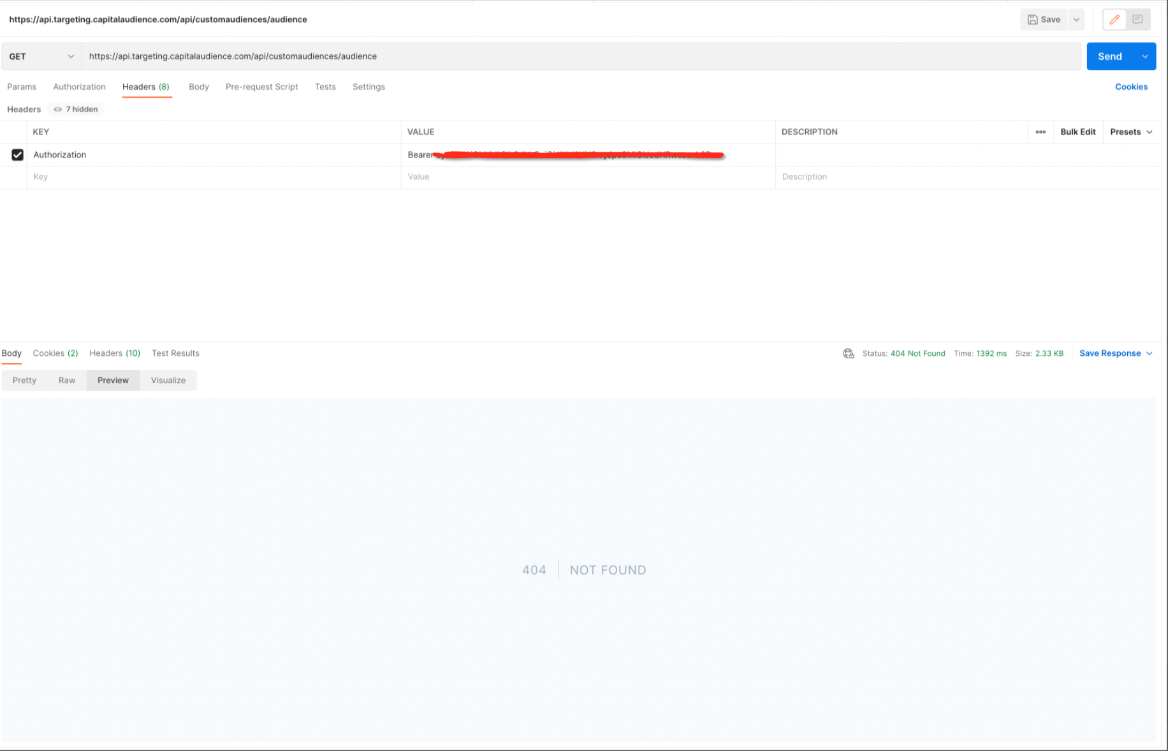Open the GET request method dropdown
Viewport: 1168px width, 751px height.
point(40,56)
